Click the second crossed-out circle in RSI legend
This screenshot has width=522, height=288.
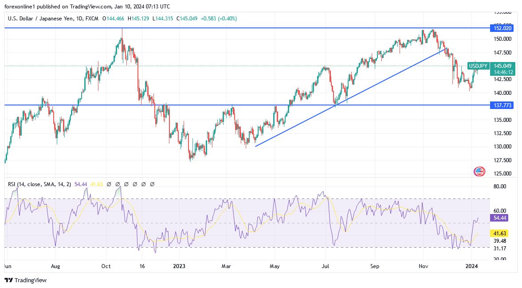coord(117,183)
